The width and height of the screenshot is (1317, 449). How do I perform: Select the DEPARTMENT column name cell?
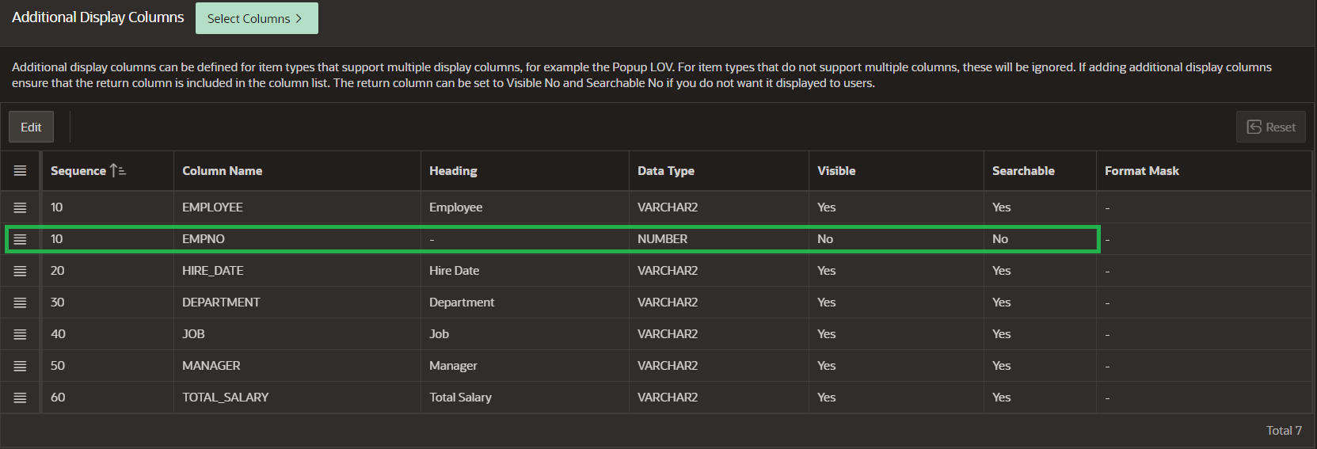297,303
